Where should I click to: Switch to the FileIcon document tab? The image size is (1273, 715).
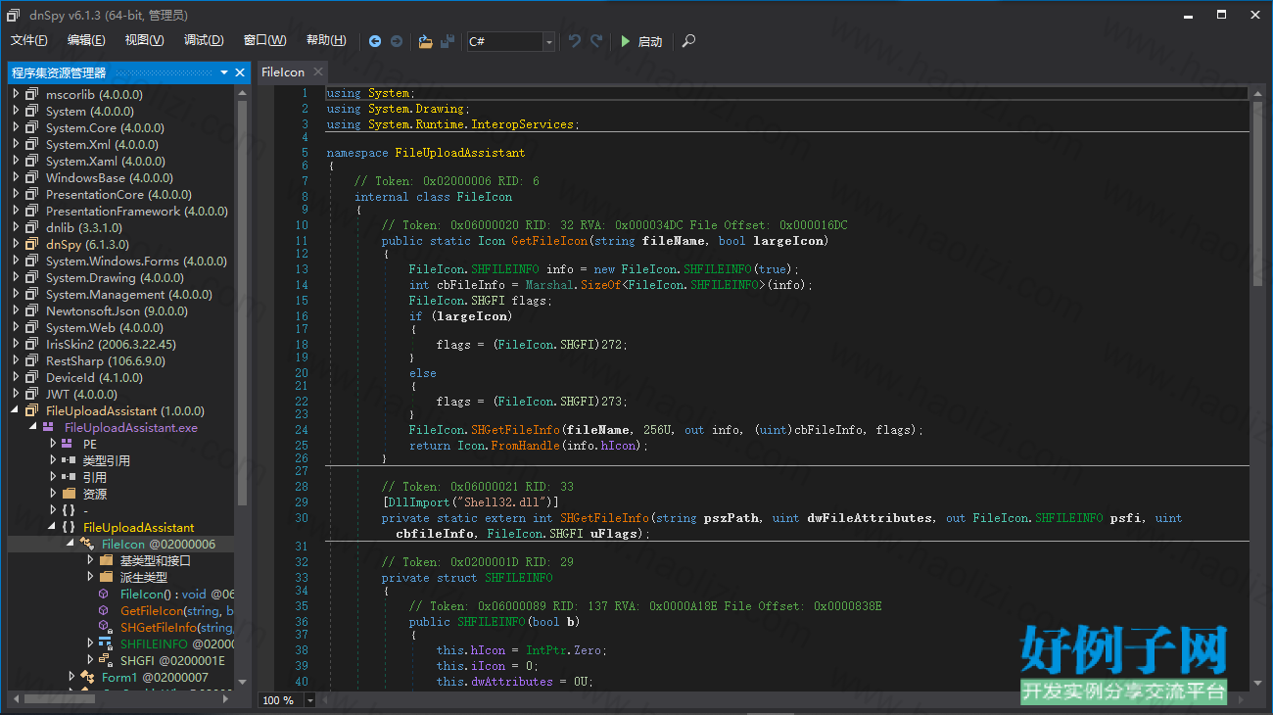pos(283,72)
